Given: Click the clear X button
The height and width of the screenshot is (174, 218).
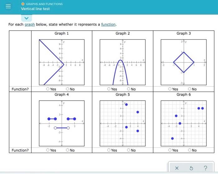Looking at the screenshot, I should (177, 168).
